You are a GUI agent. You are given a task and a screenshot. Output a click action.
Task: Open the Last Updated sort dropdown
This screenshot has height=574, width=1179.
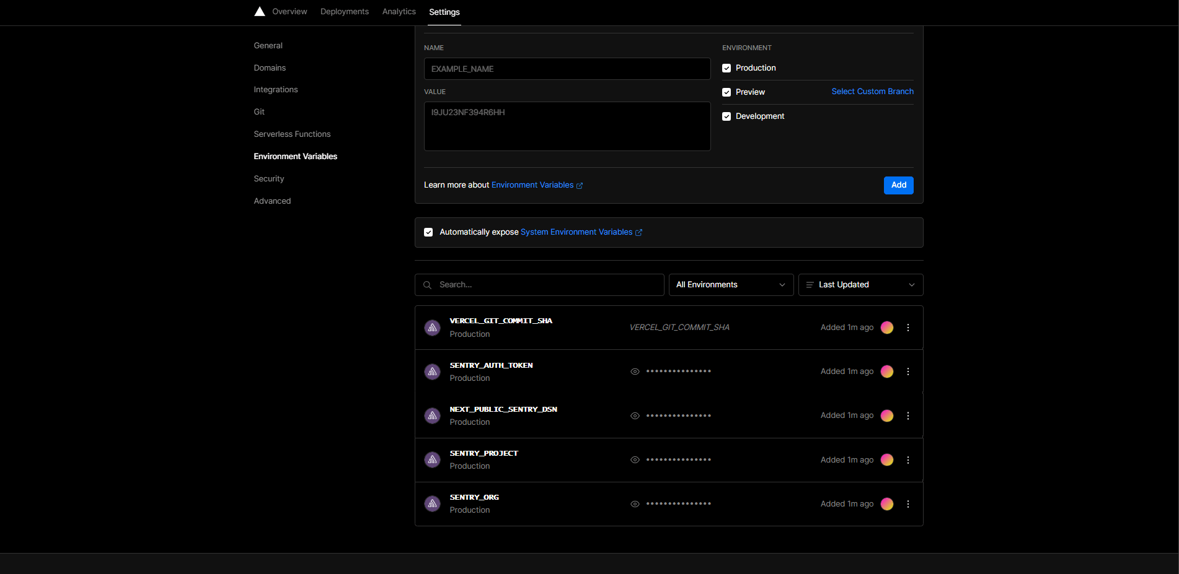point(860,285)
